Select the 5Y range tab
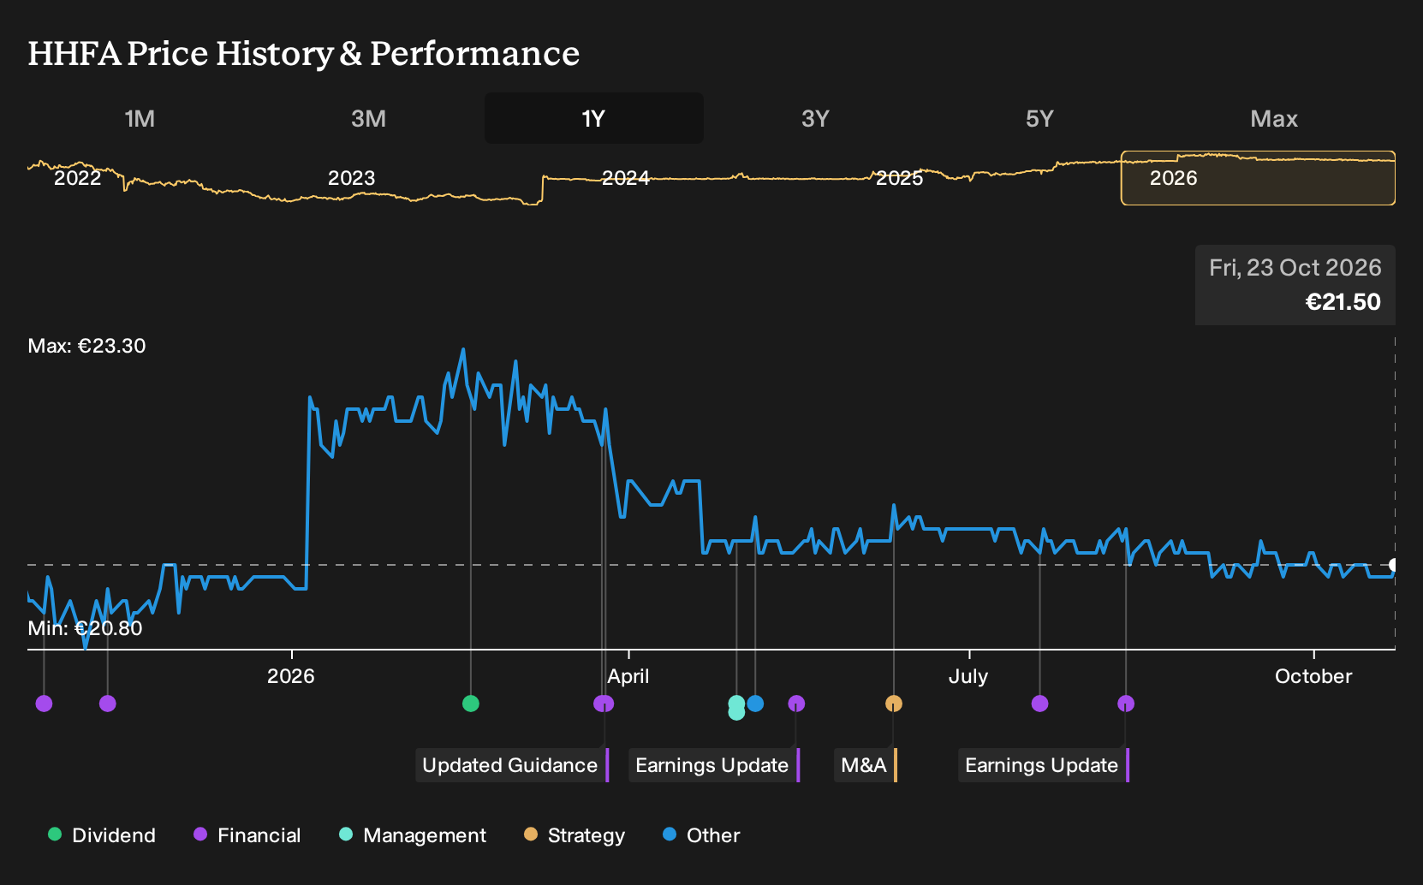1423x885 pixels. [1039, 118]
